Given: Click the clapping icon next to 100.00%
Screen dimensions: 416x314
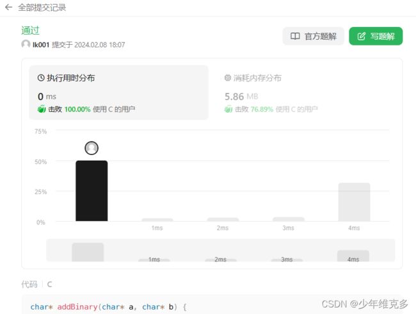Looking at the screenshot, I should [x=42, y=109].
